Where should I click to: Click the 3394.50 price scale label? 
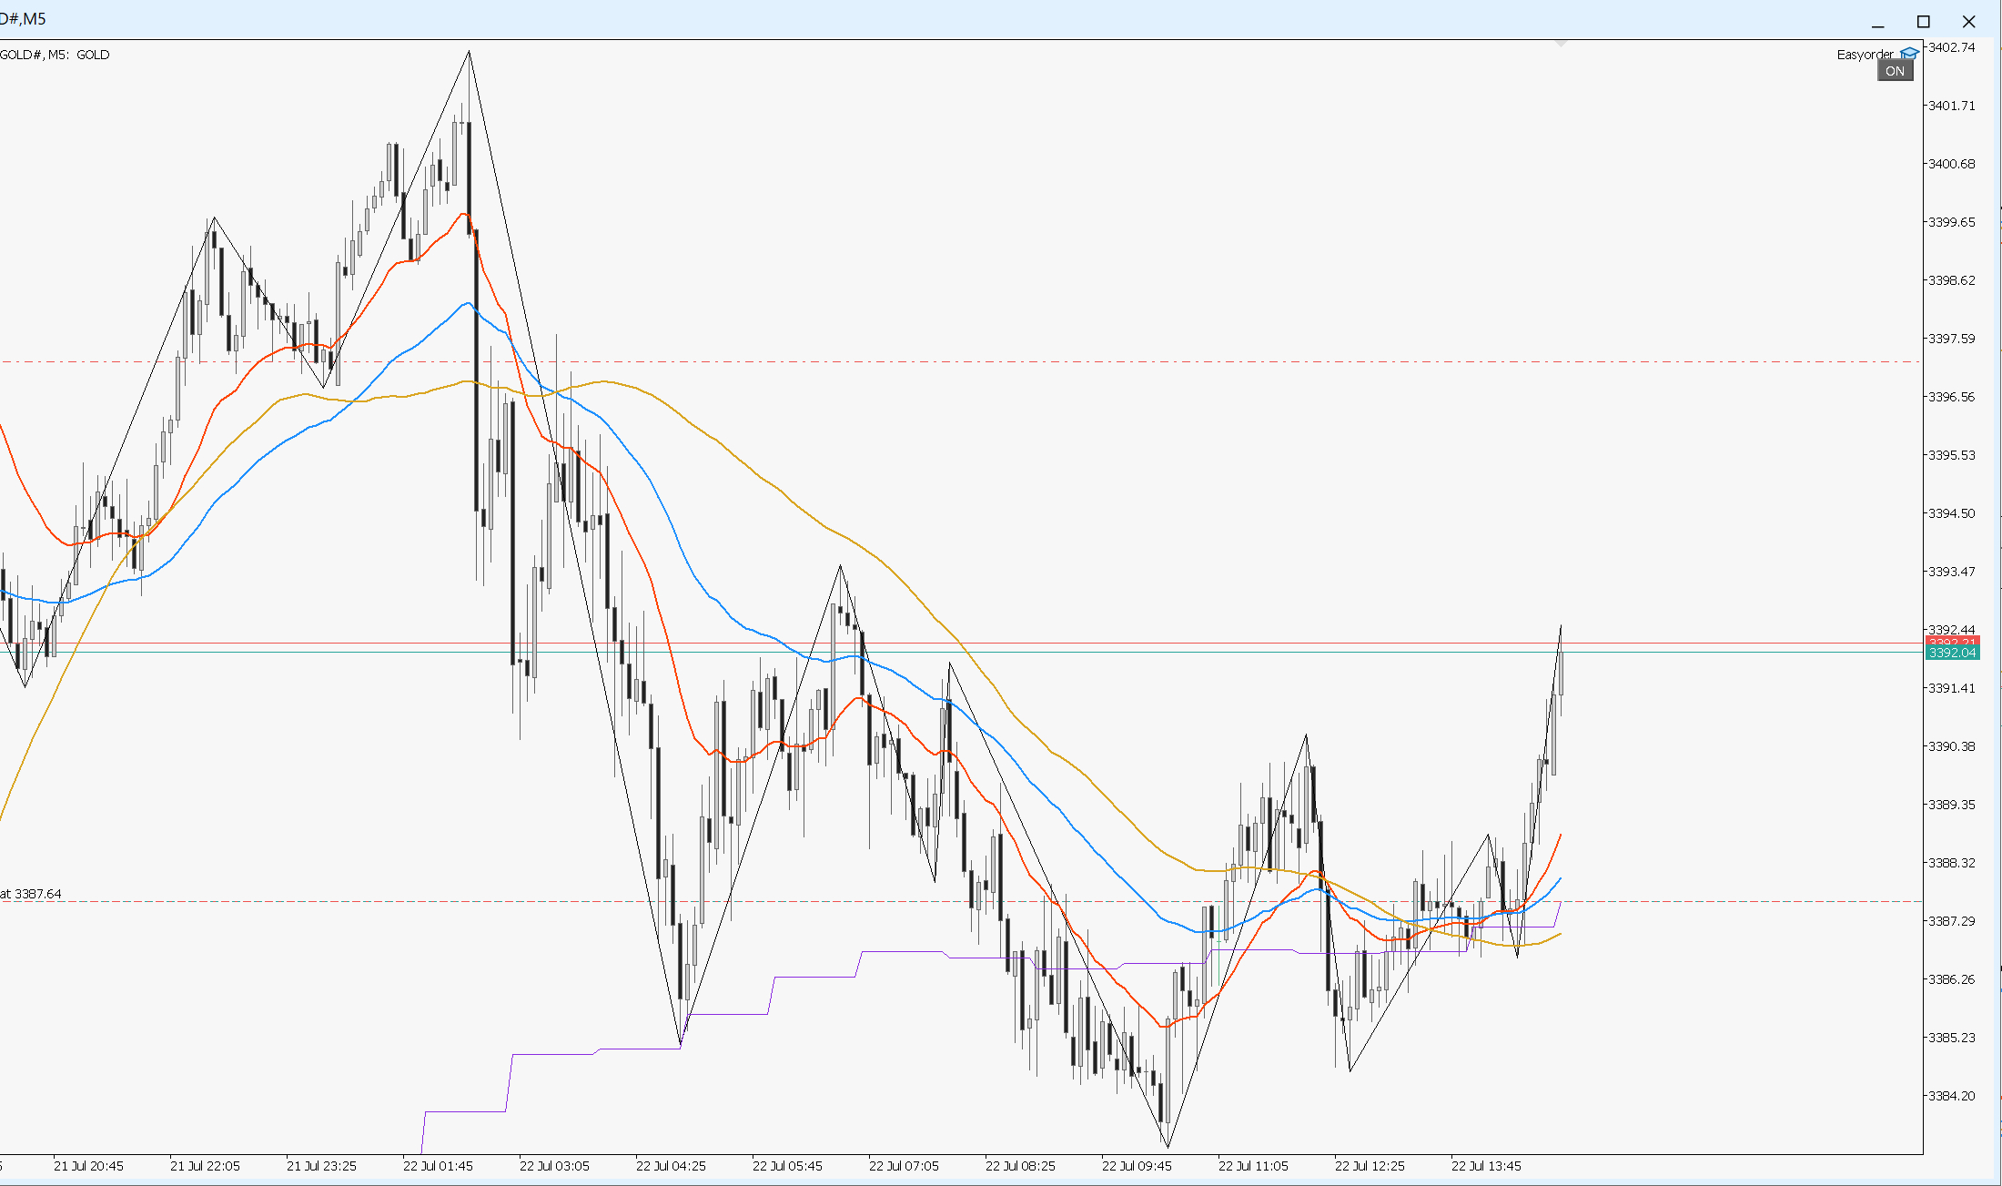pos(1952,513)
